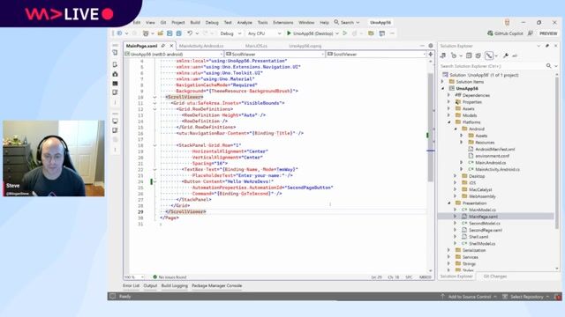Image resolution: width=565 pixels, height=317 pixels.
Task: Open the Error List tab
Action: click(x=131, y=285)
